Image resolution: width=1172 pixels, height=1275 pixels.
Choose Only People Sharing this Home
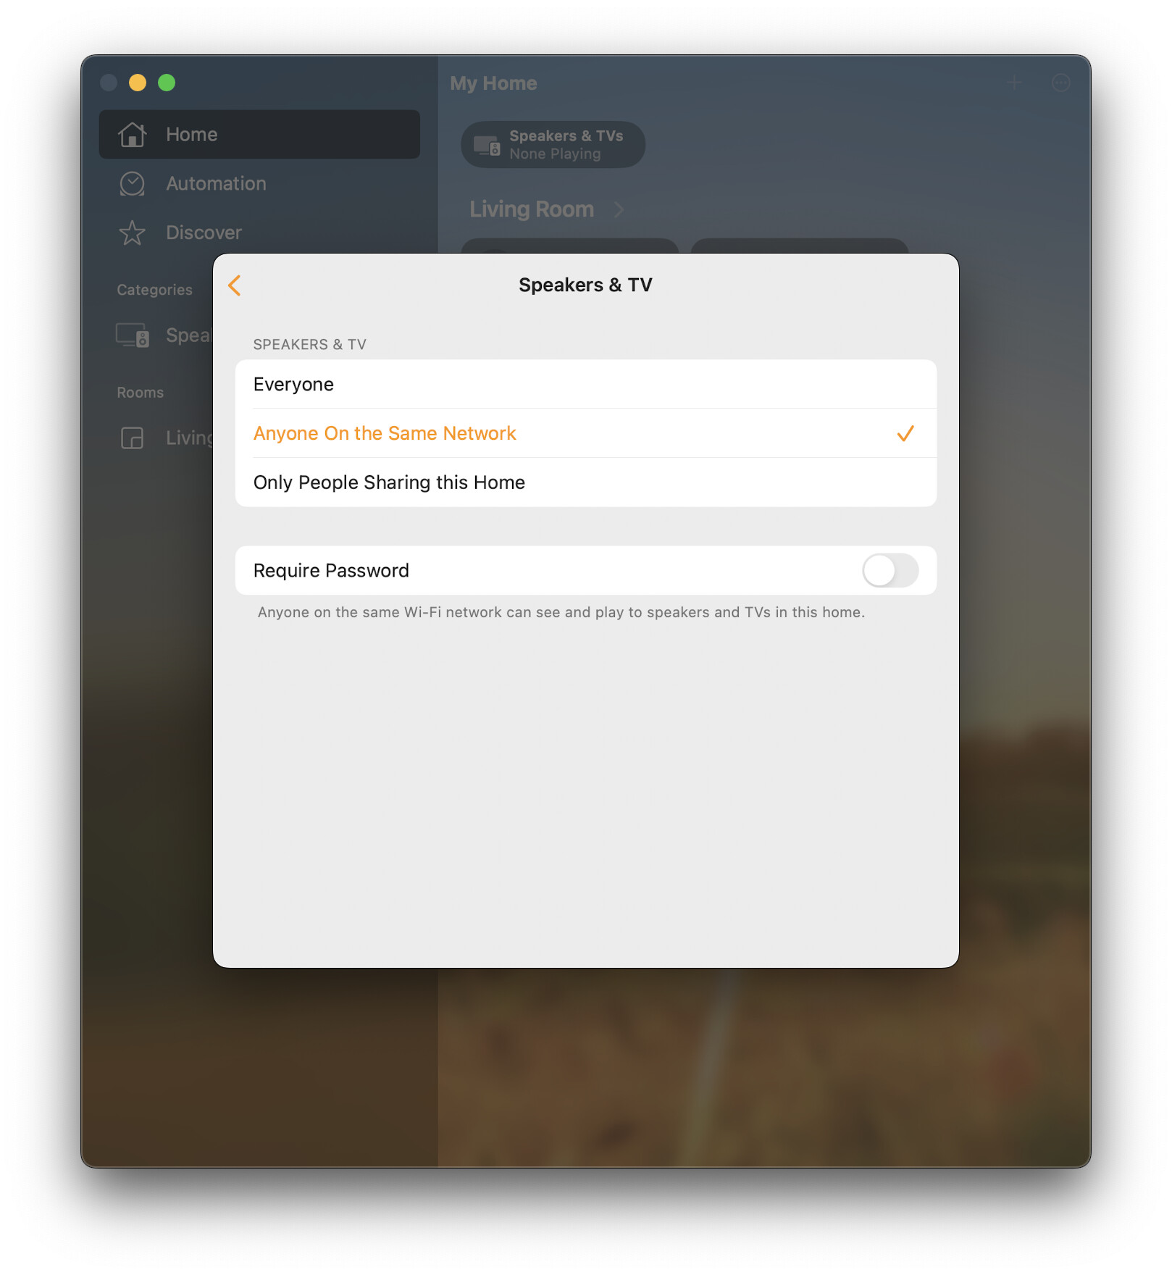[x=586, y=482]
